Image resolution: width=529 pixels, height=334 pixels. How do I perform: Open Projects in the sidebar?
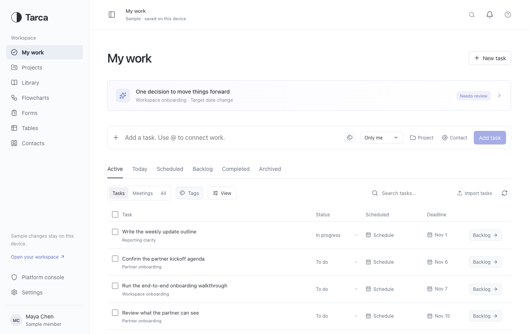(x=44, y=68)
